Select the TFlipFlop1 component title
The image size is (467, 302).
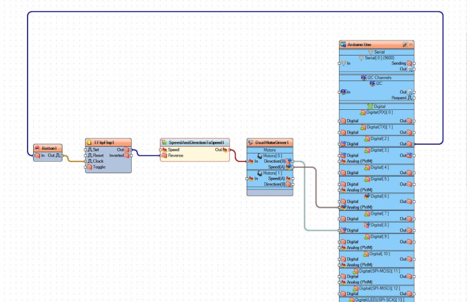[104, 142]
